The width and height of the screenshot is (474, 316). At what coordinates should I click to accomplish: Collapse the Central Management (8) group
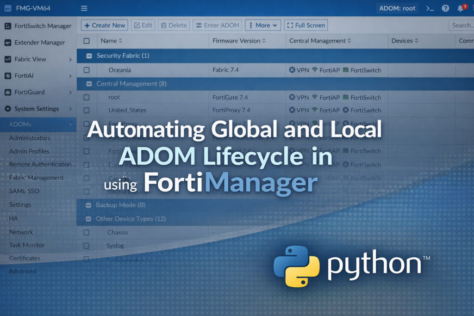point(89,84)
